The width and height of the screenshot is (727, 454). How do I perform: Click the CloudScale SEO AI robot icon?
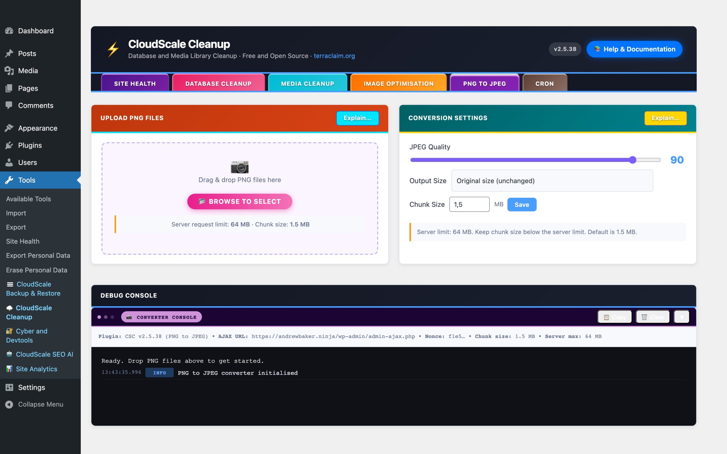pos(10,354)
